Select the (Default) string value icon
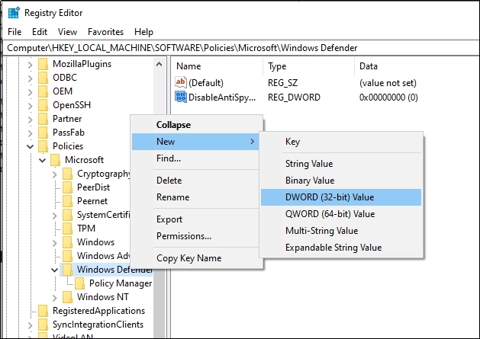 click(x=181, y=82)
